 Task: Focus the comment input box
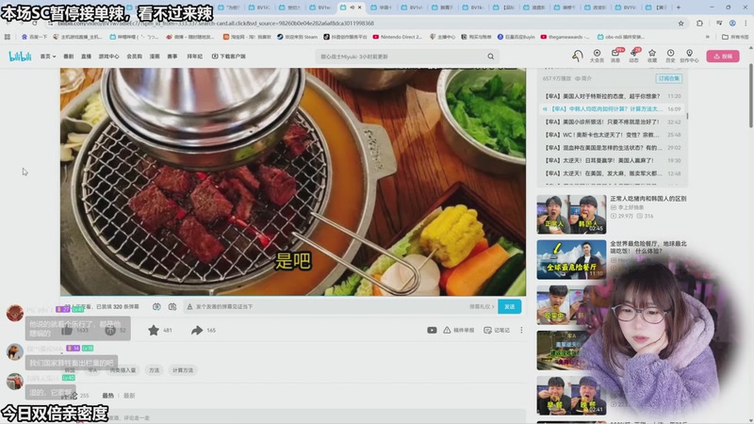click(x=318, y=417)
